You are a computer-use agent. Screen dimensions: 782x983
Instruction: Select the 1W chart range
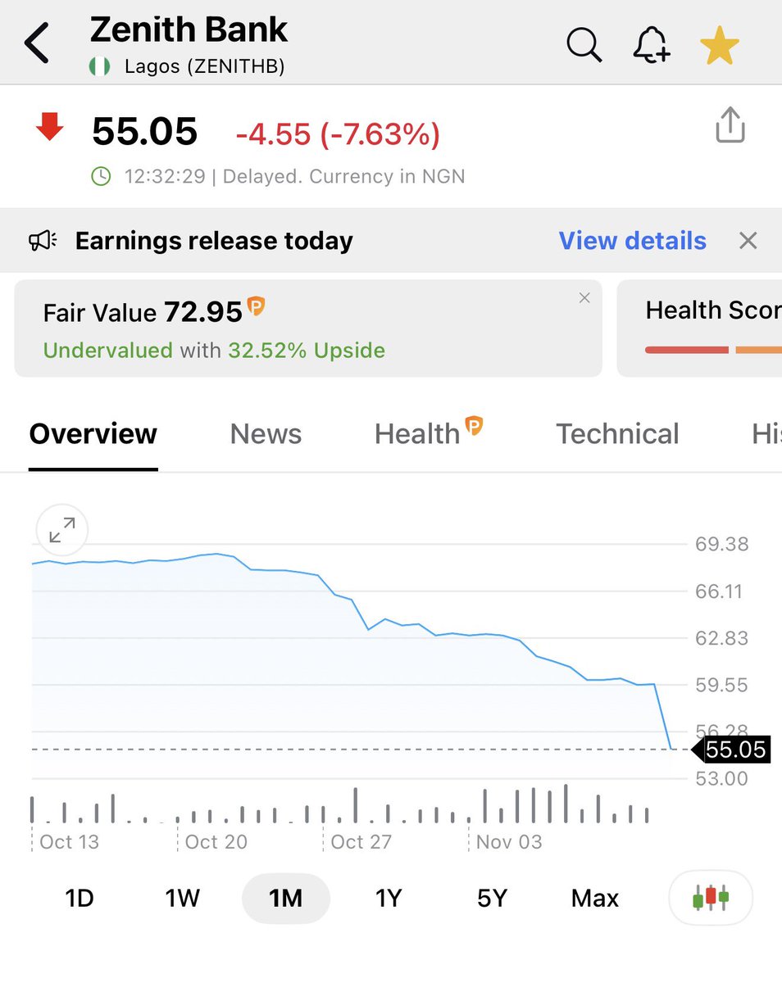[x=182, y=899]
